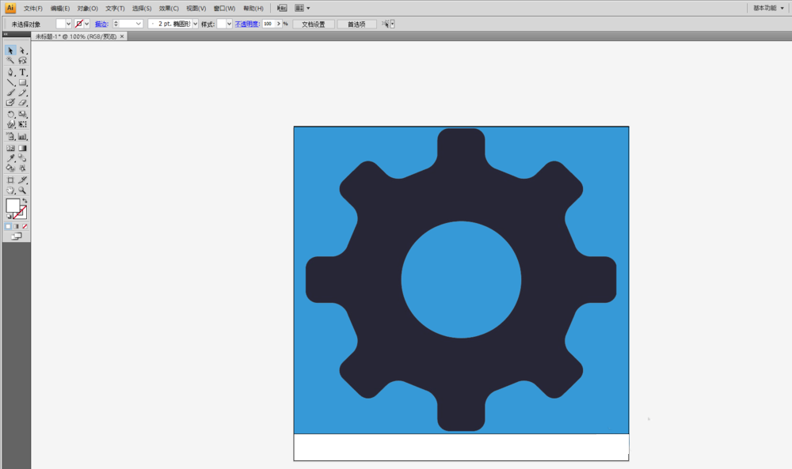
Task: Click the white Fill swatch in toolbox
Action: 13,206
